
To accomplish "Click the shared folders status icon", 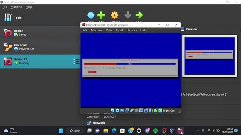I will [x=136, y=111].
